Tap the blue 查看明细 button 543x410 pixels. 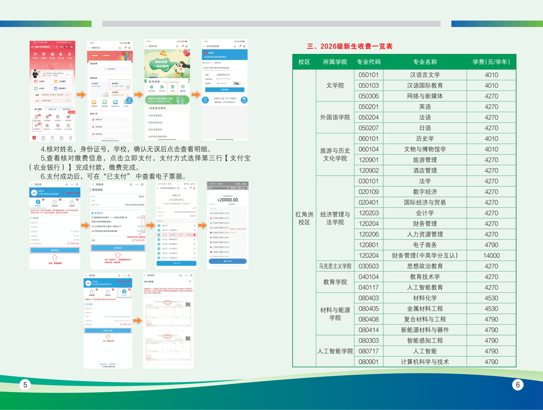click(x=55, y=250)
